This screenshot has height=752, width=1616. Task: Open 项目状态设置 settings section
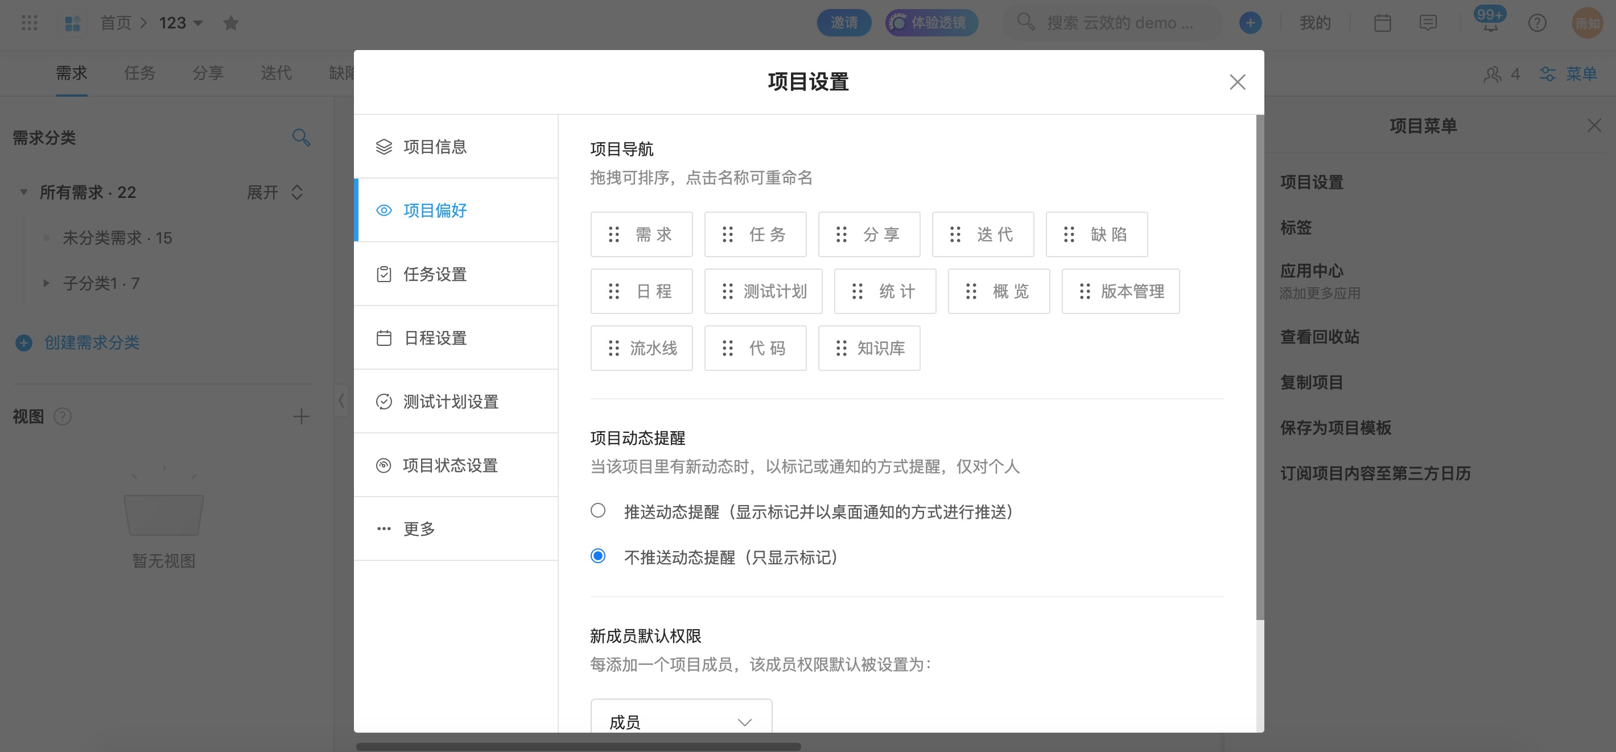tap(456, 465)
